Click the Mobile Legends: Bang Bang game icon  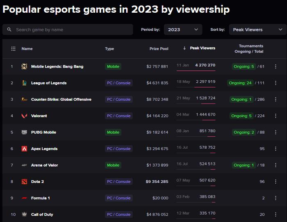coord(24,66)
